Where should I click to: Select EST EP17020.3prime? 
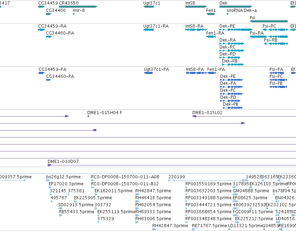(50, 187)
